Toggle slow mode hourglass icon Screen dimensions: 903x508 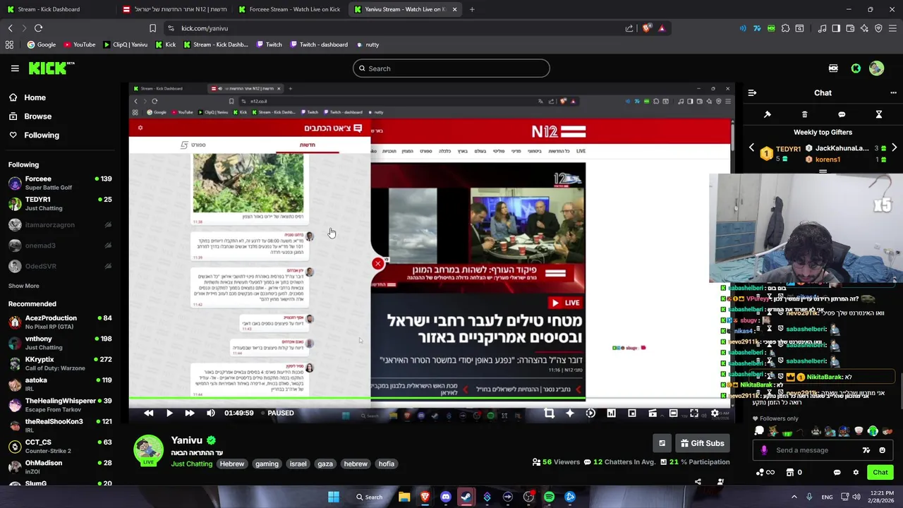click(x=879, y=114)
